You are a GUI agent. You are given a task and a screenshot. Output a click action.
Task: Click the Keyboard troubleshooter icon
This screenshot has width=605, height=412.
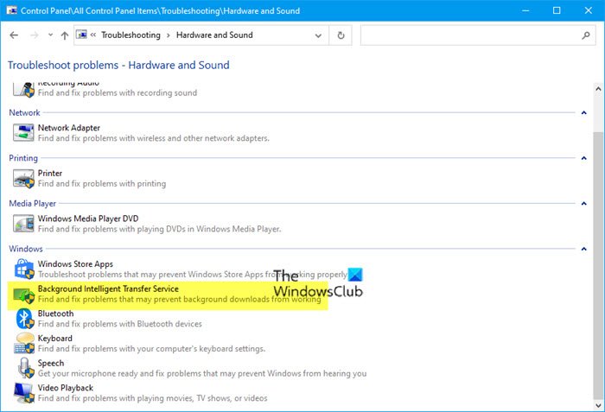[24, 344]
